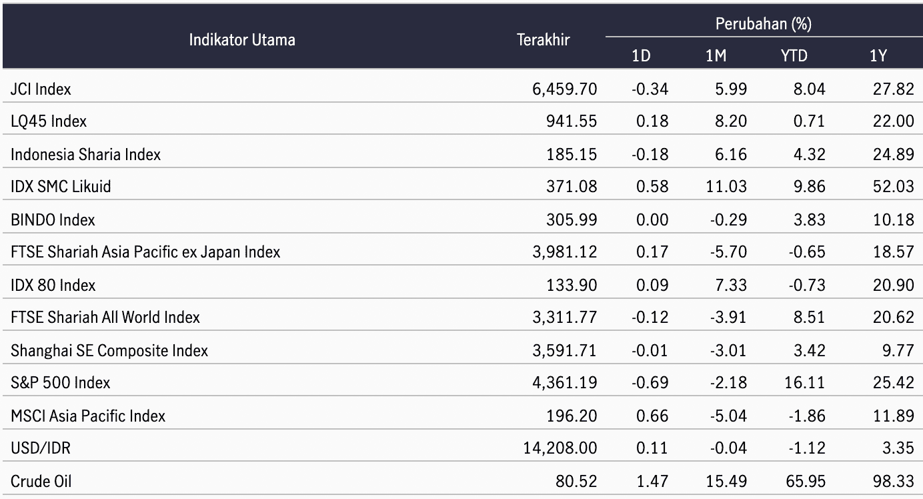Image resolution: width=923 pixels, height=499 pixels.
Task: Select FTSE Shariah All World Index label
Action: coord(105,318)
